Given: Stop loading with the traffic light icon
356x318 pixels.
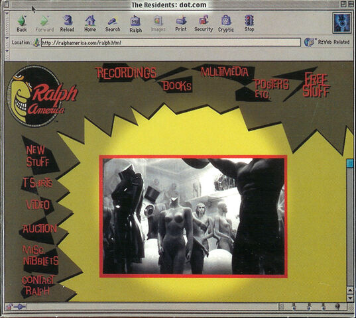Looking at the screenshot, I should 249,20.
